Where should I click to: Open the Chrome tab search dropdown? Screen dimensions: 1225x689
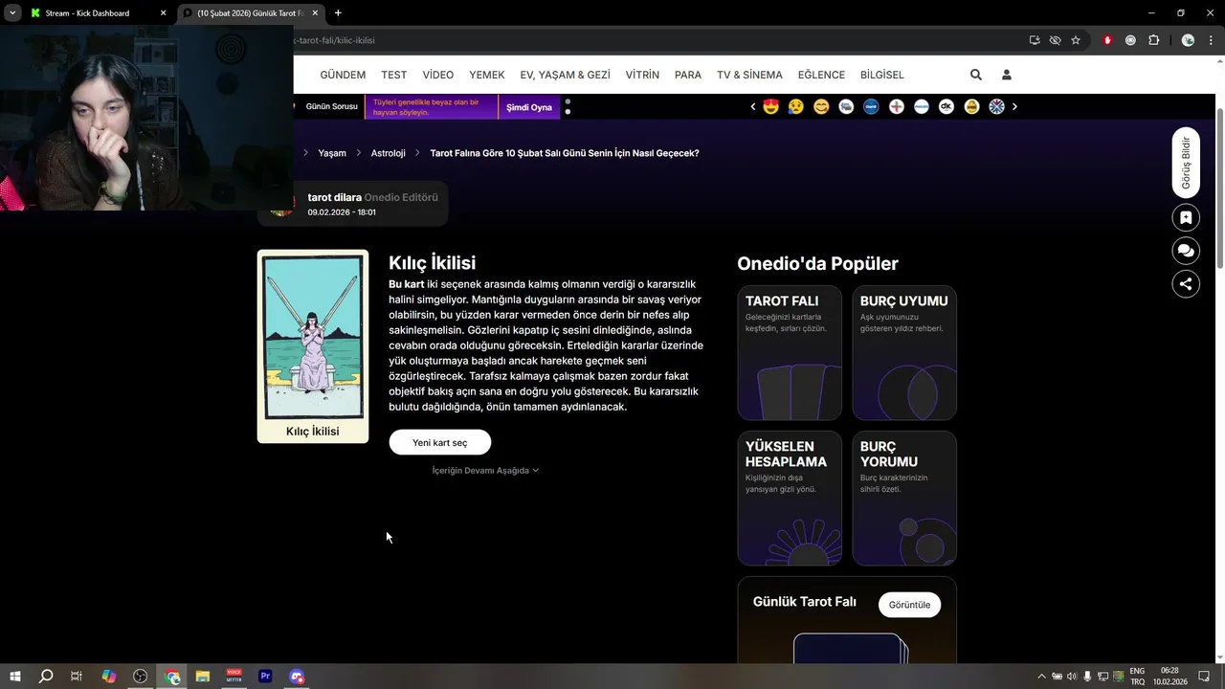[12, 13]
